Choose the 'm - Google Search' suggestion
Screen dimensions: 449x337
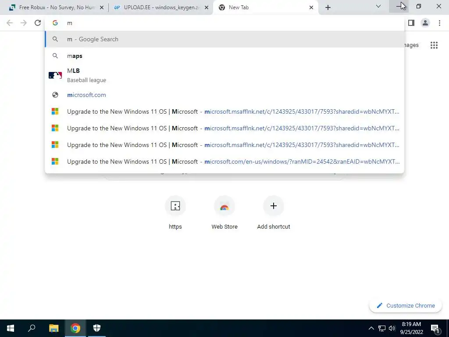(224, 39)
